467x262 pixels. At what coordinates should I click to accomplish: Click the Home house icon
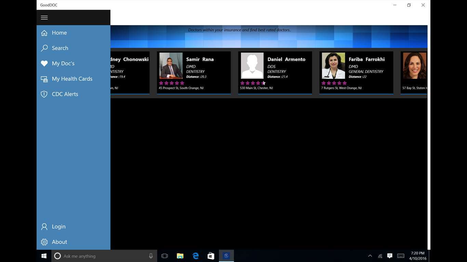coord(44,33)
